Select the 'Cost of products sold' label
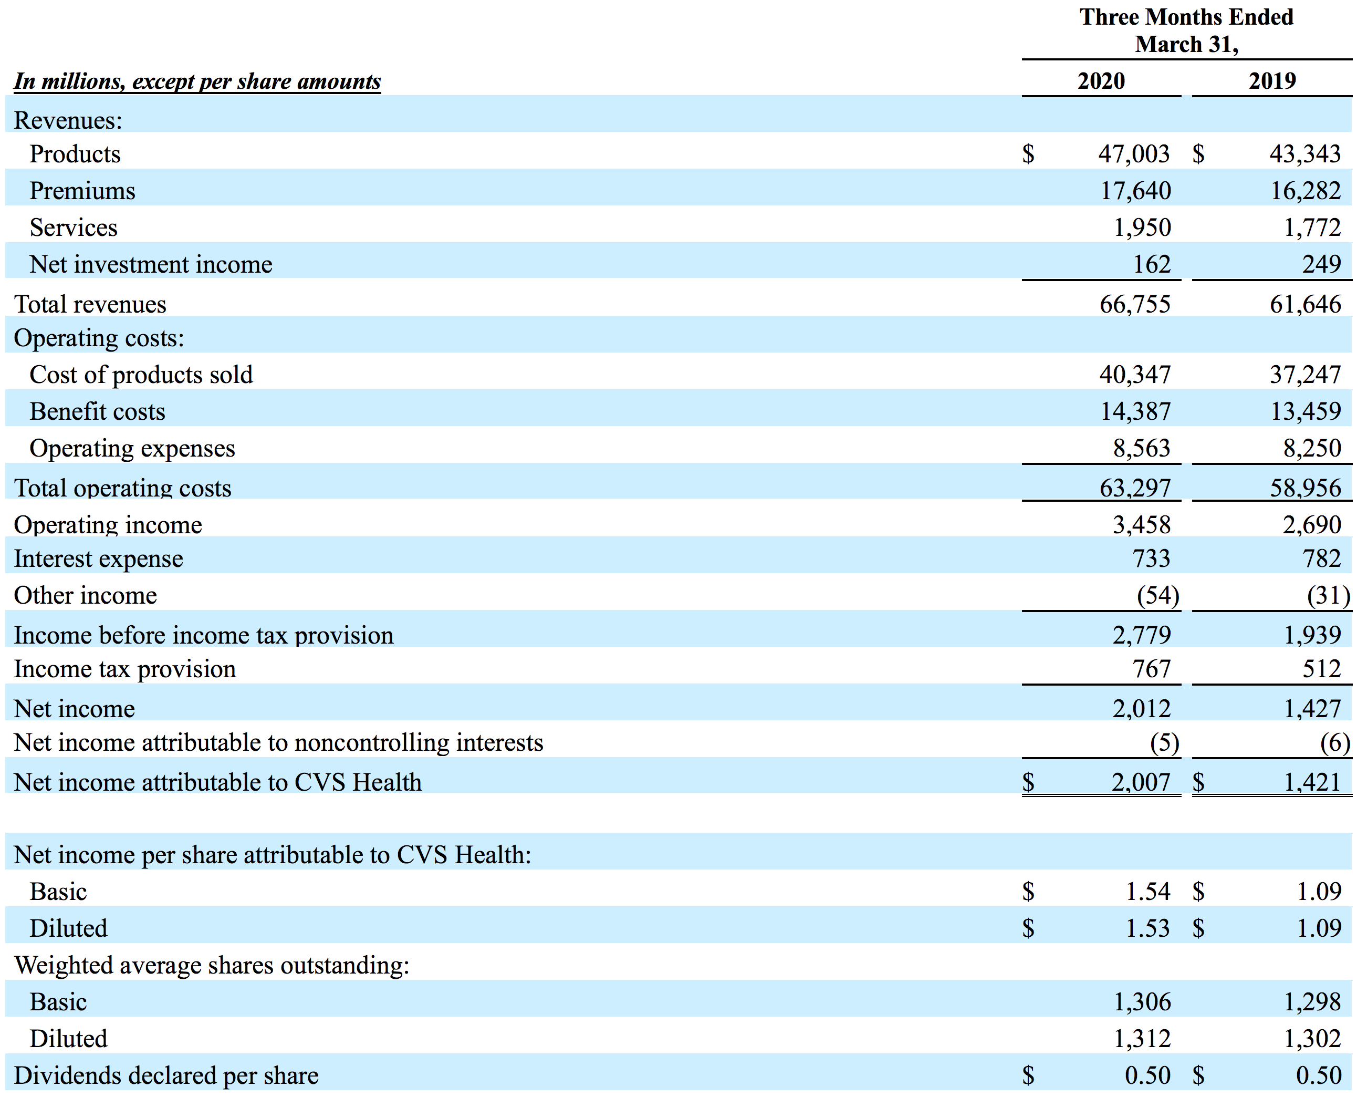 141,375
